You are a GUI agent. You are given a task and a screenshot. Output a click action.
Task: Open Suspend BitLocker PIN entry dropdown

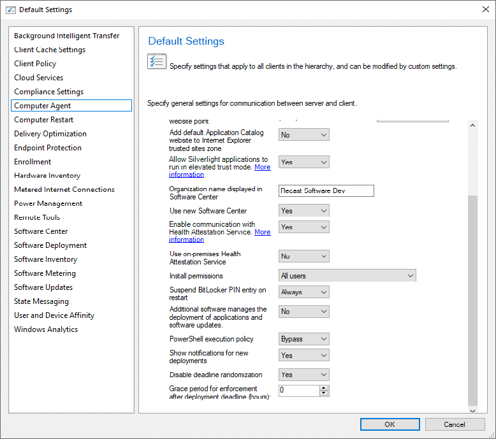(x=304, y=292)
